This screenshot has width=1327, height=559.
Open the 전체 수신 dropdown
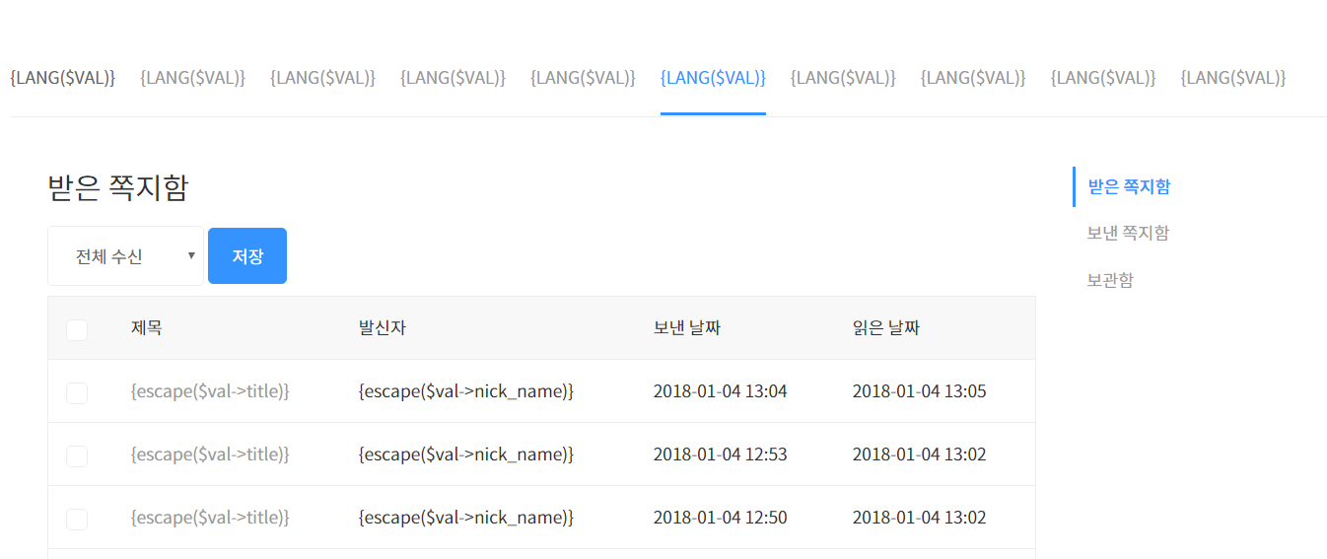tap(125, 256)
